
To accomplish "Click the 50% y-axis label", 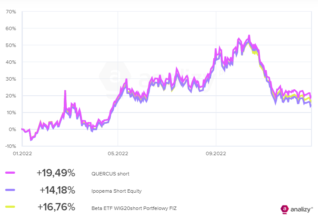I will click(x=11, y=45).
